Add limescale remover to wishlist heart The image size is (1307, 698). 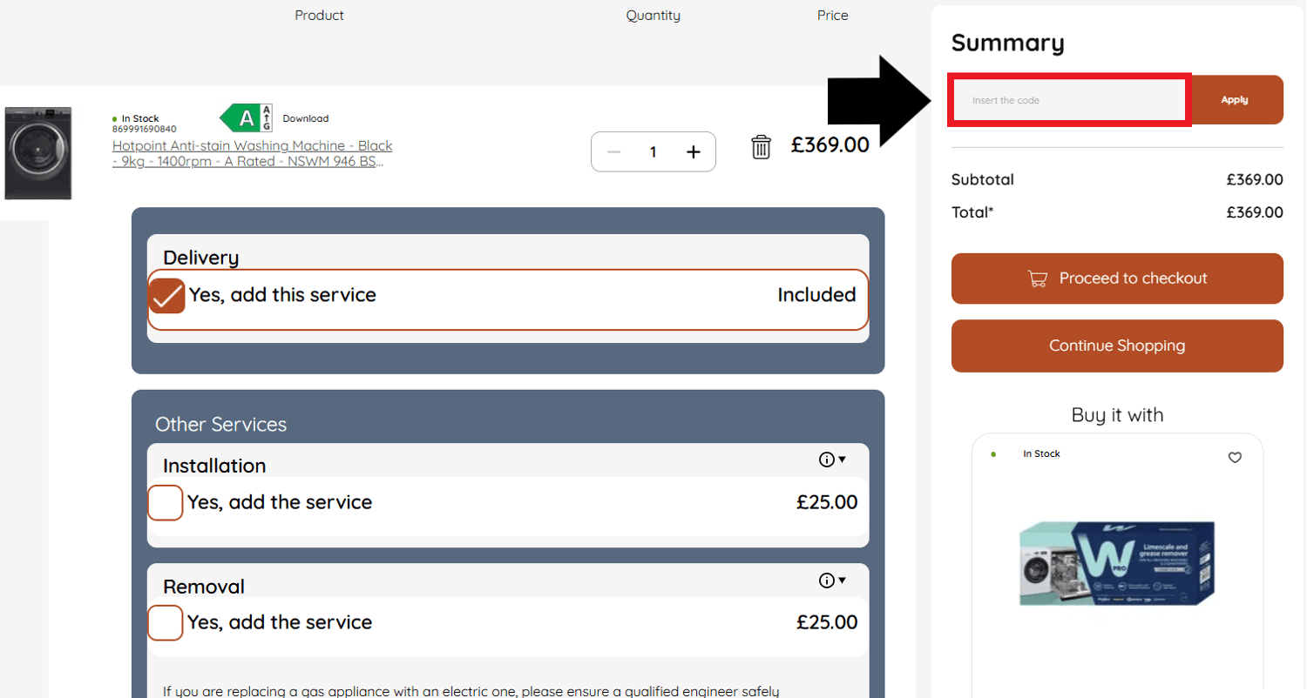click(1235, 458)
